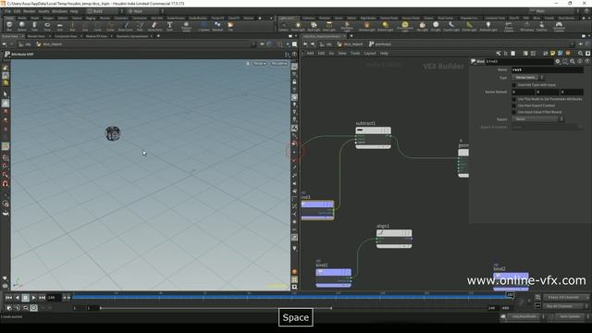592x333 pixels.
Task: Open the File menu
Action: coord(7,11)
